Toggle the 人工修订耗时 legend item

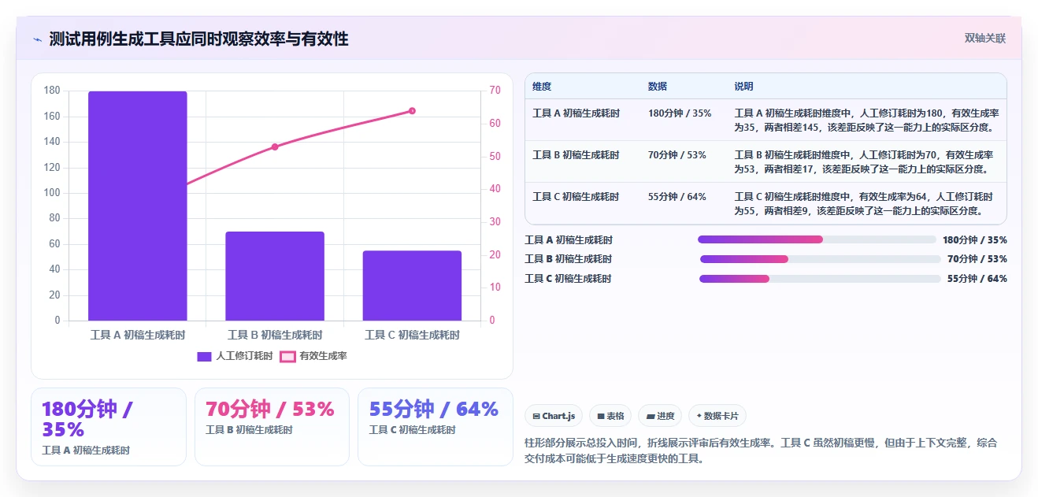click(x=235, y=356)
